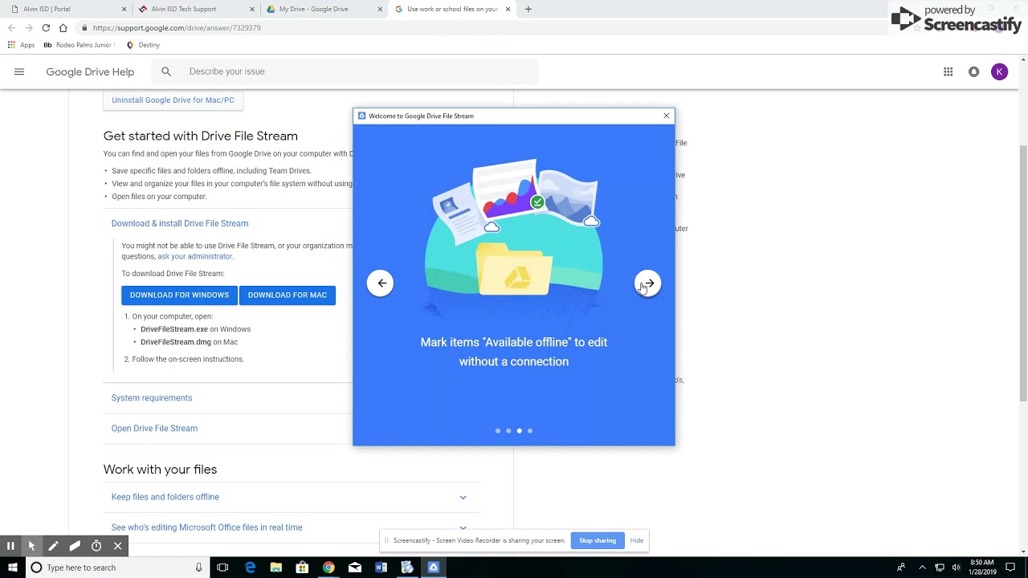The height and width of the screenshot is (578, 1028).
Task: Open the volume control in system tray
Action: coord(956,568)
